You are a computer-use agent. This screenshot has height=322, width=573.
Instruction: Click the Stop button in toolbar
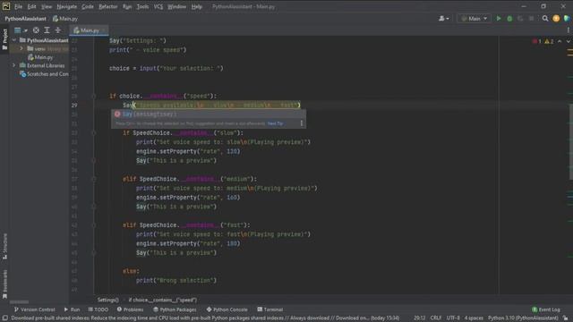pos(531,18)
